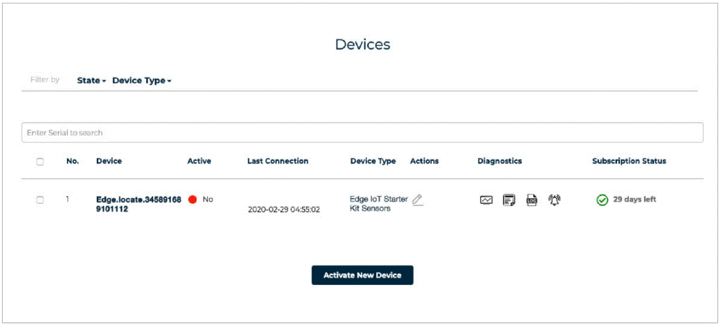Click the red inactive status indicator
This screenshot has width=721, height=326.
click(x=192, y=200)
